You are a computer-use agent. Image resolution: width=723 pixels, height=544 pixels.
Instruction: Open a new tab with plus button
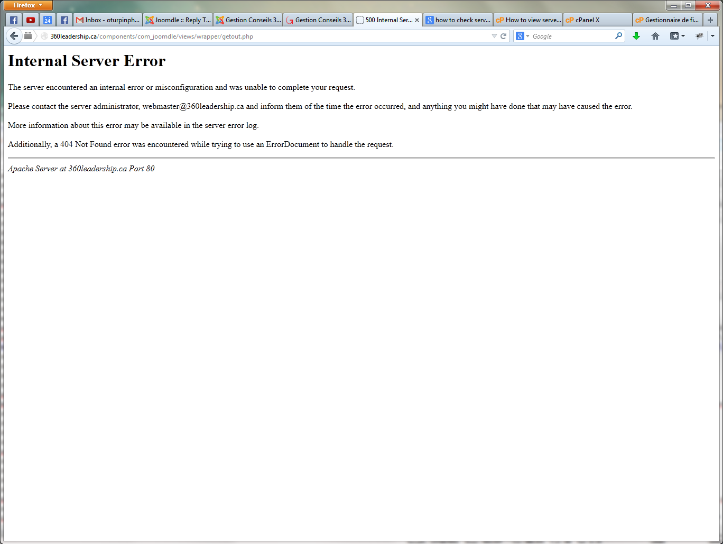tap(710, 20)
